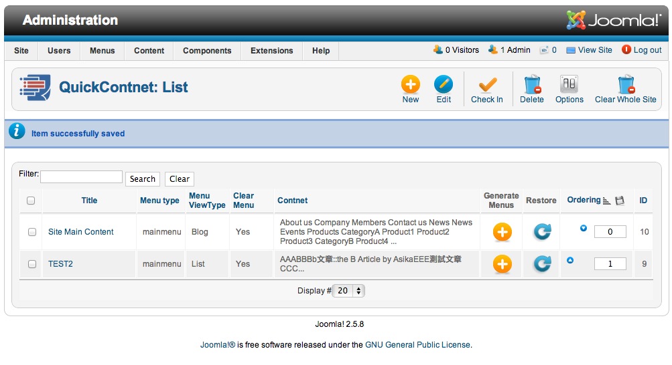
Task: Open the Content menu
Action: [x=149, y=50]
